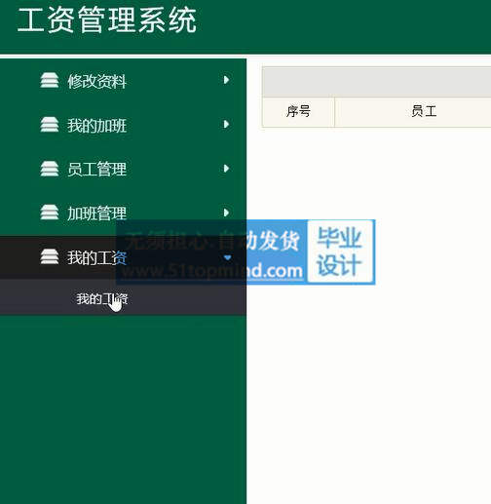Click the stack icon beside 我的加班
Screen dimensions: 491x504
pos(50,125)
